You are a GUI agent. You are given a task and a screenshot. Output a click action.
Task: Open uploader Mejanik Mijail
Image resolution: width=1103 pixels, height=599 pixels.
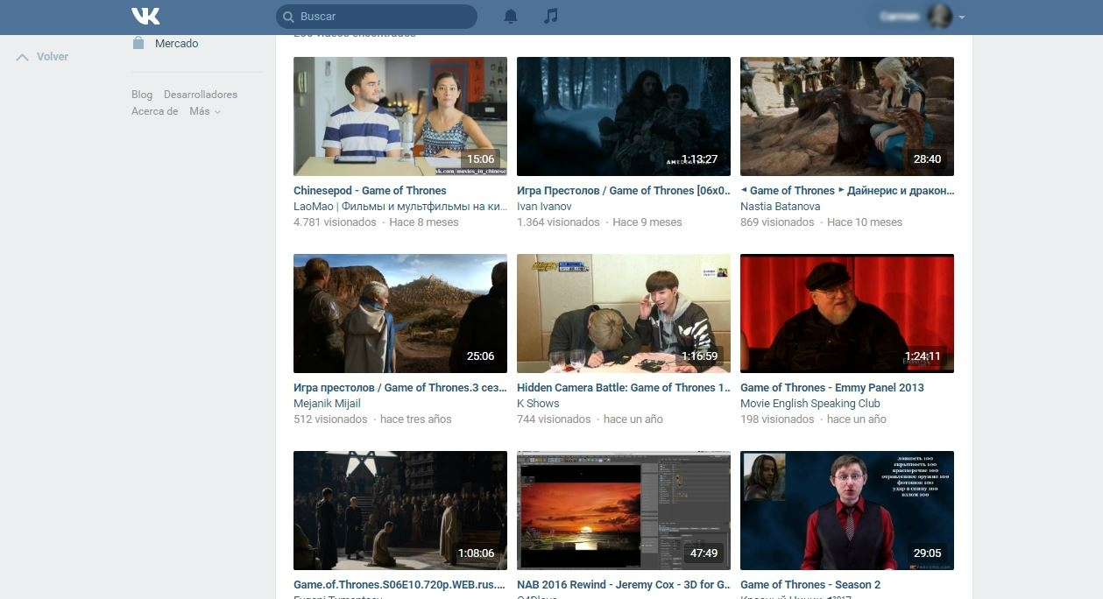[327, 404]
